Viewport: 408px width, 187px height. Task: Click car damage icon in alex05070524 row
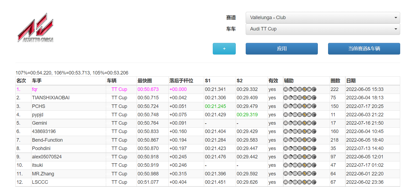coord(314,157)
